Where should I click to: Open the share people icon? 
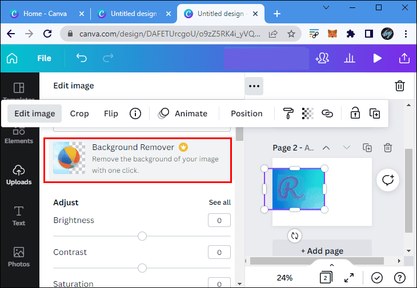pyautogui.click(x=322, y=58)
